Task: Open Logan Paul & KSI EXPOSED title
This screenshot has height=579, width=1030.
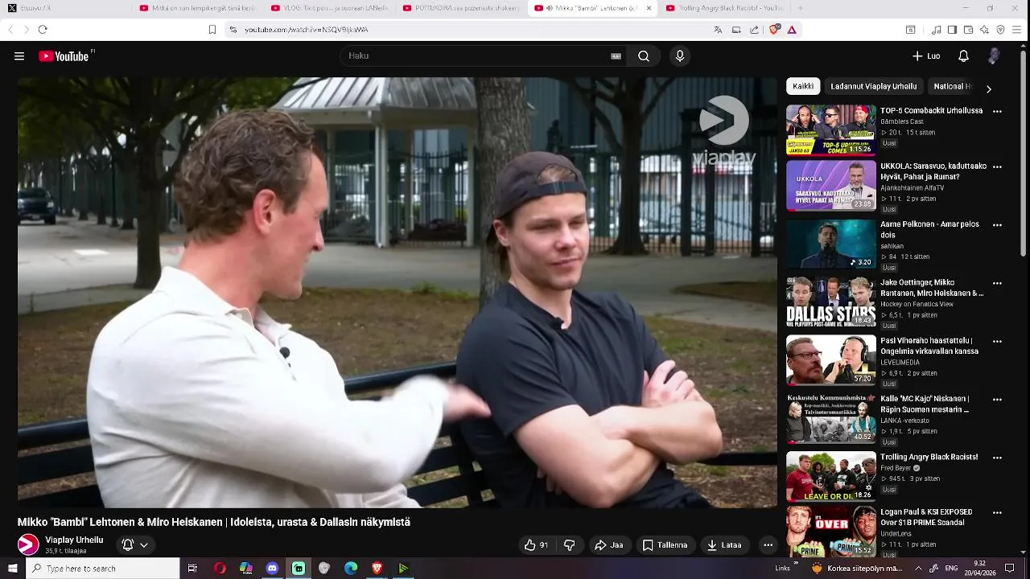Action: (928, 517)
